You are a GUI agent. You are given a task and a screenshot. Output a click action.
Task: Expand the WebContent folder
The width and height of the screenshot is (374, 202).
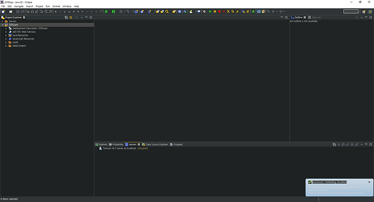[x=6, y=46]
